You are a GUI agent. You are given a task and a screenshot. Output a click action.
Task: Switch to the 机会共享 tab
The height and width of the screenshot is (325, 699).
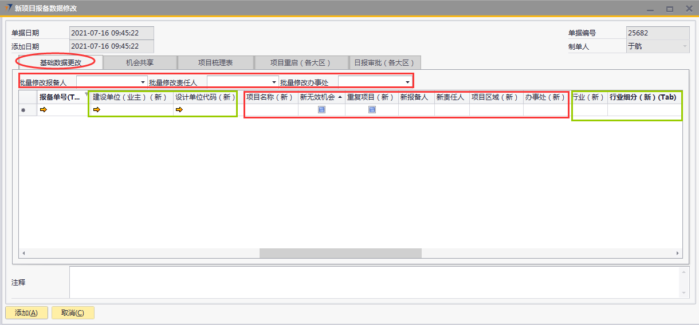[x=140, y=62]
